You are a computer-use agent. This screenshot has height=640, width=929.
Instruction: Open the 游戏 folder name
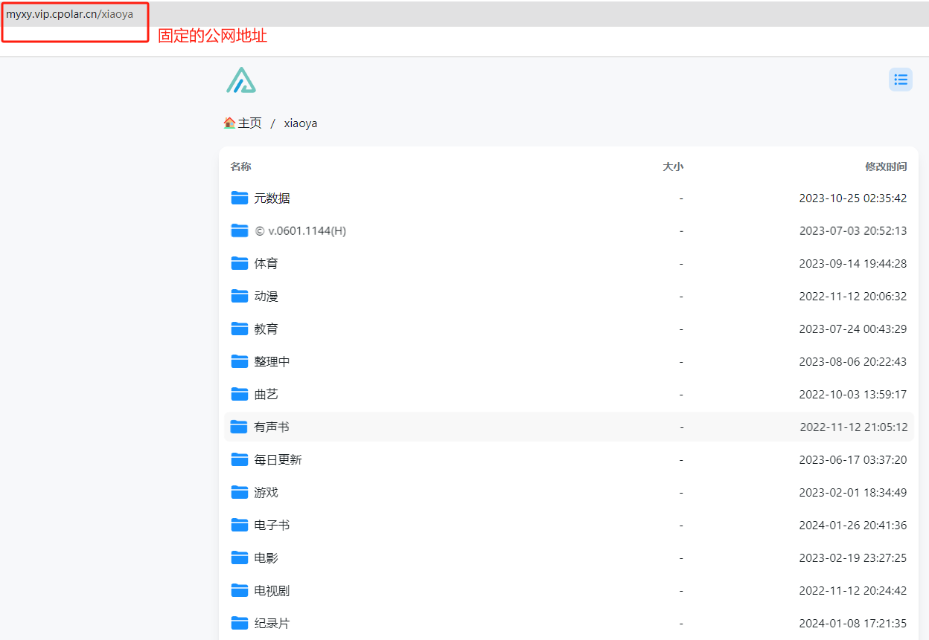coord(266,493)
